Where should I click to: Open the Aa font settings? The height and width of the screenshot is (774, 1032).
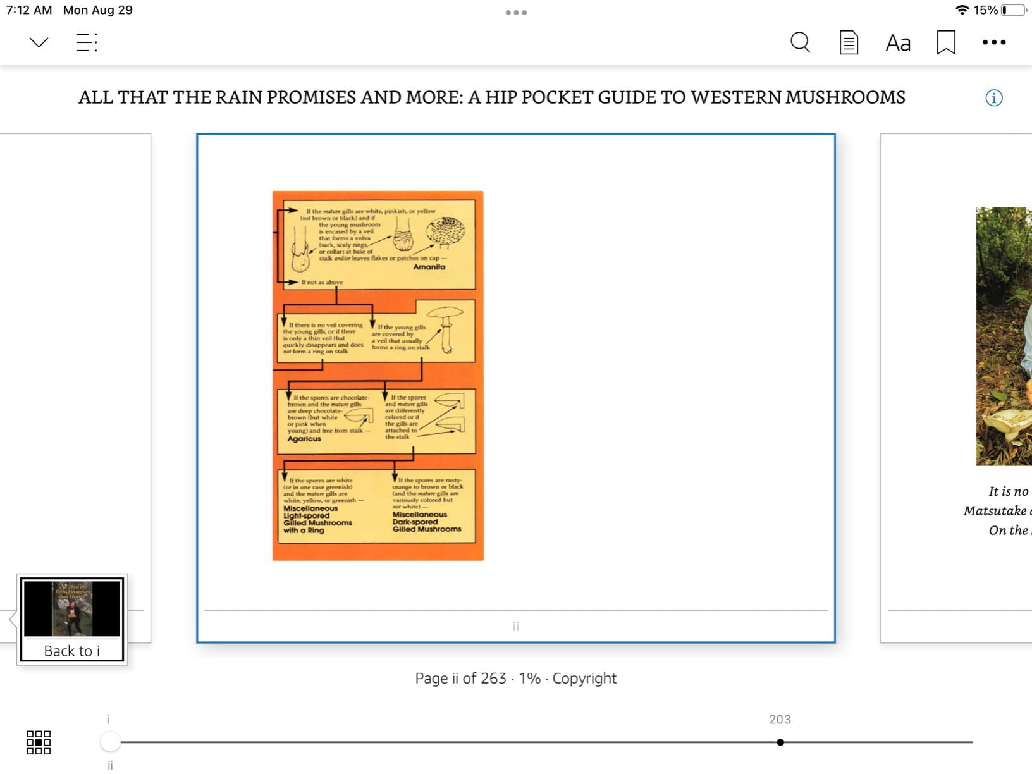coord(898,43)
